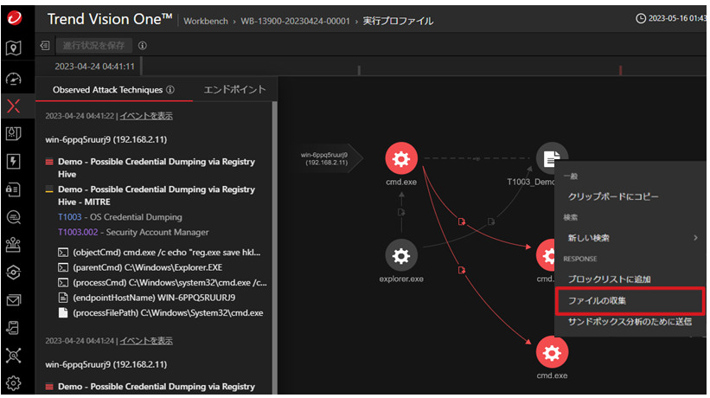Collapse the left panel with arrow icon
This screenshot has width=710, height=398.
point(45,46)
